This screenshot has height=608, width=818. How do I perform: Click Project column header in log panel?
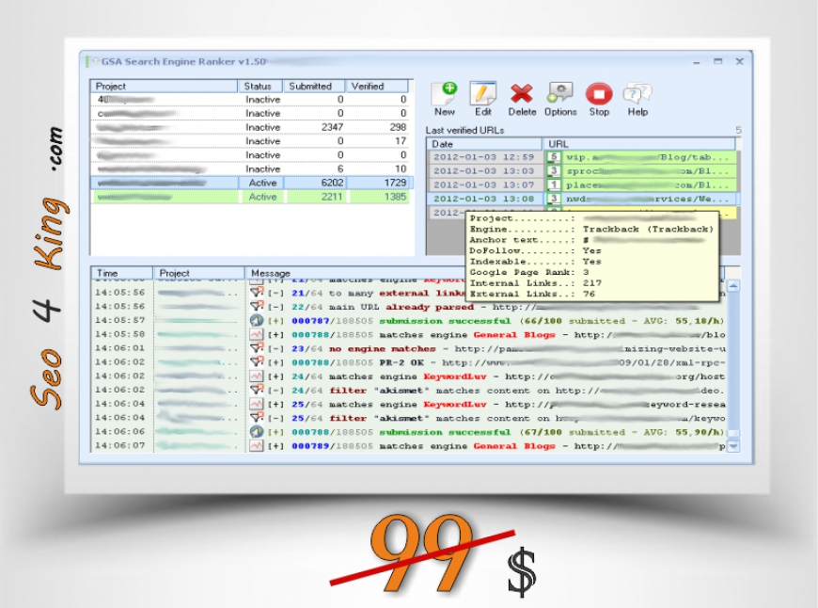(198, 273)
